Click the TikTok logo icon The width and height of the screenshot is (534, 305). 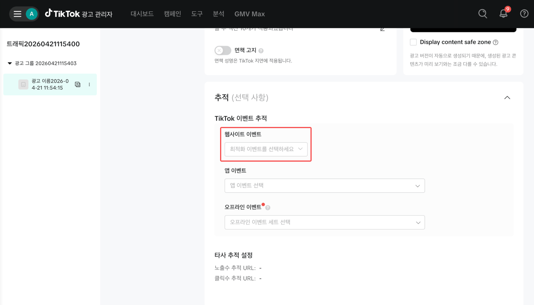tap(48, 13)
